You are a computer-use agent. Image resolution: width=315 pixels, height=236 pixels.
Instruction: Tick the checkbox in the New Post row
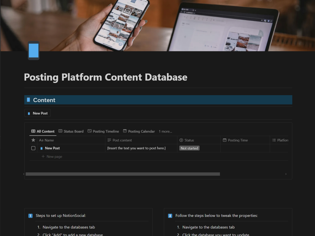click(33, 148)
